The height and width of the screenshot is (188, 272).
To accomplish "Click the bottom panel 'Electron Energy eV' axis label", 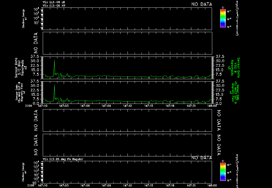I will tap(24, 172).
